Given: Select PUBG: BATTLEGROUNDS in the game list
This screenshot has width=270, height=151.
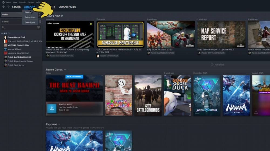Looking at the screenshot, I should pyautogui.click(x=19, y=57).
